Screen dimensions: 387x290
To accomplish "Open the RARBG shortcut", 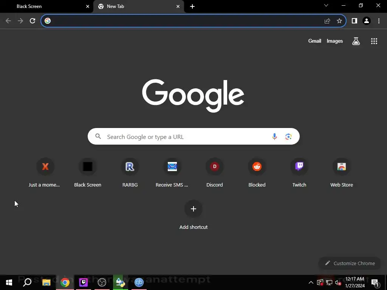I will 130,173.
